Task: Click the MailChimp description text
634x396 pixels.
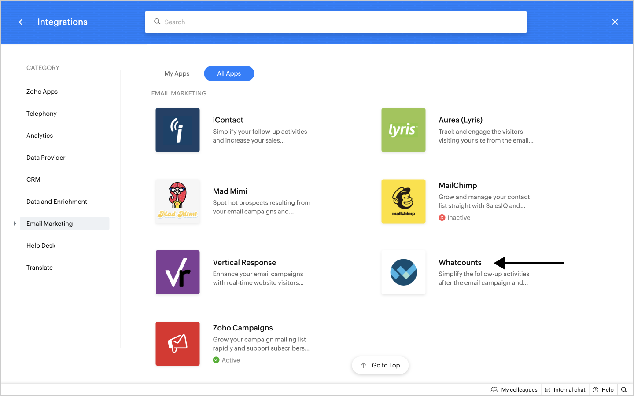Action: pyautogui.click(x=484, y=202)
